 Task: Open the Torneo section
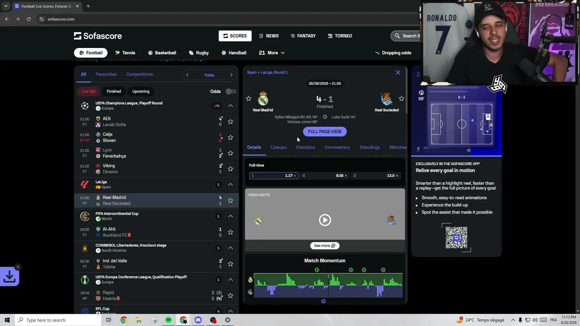pyautogui.click(x=340, y=36)
